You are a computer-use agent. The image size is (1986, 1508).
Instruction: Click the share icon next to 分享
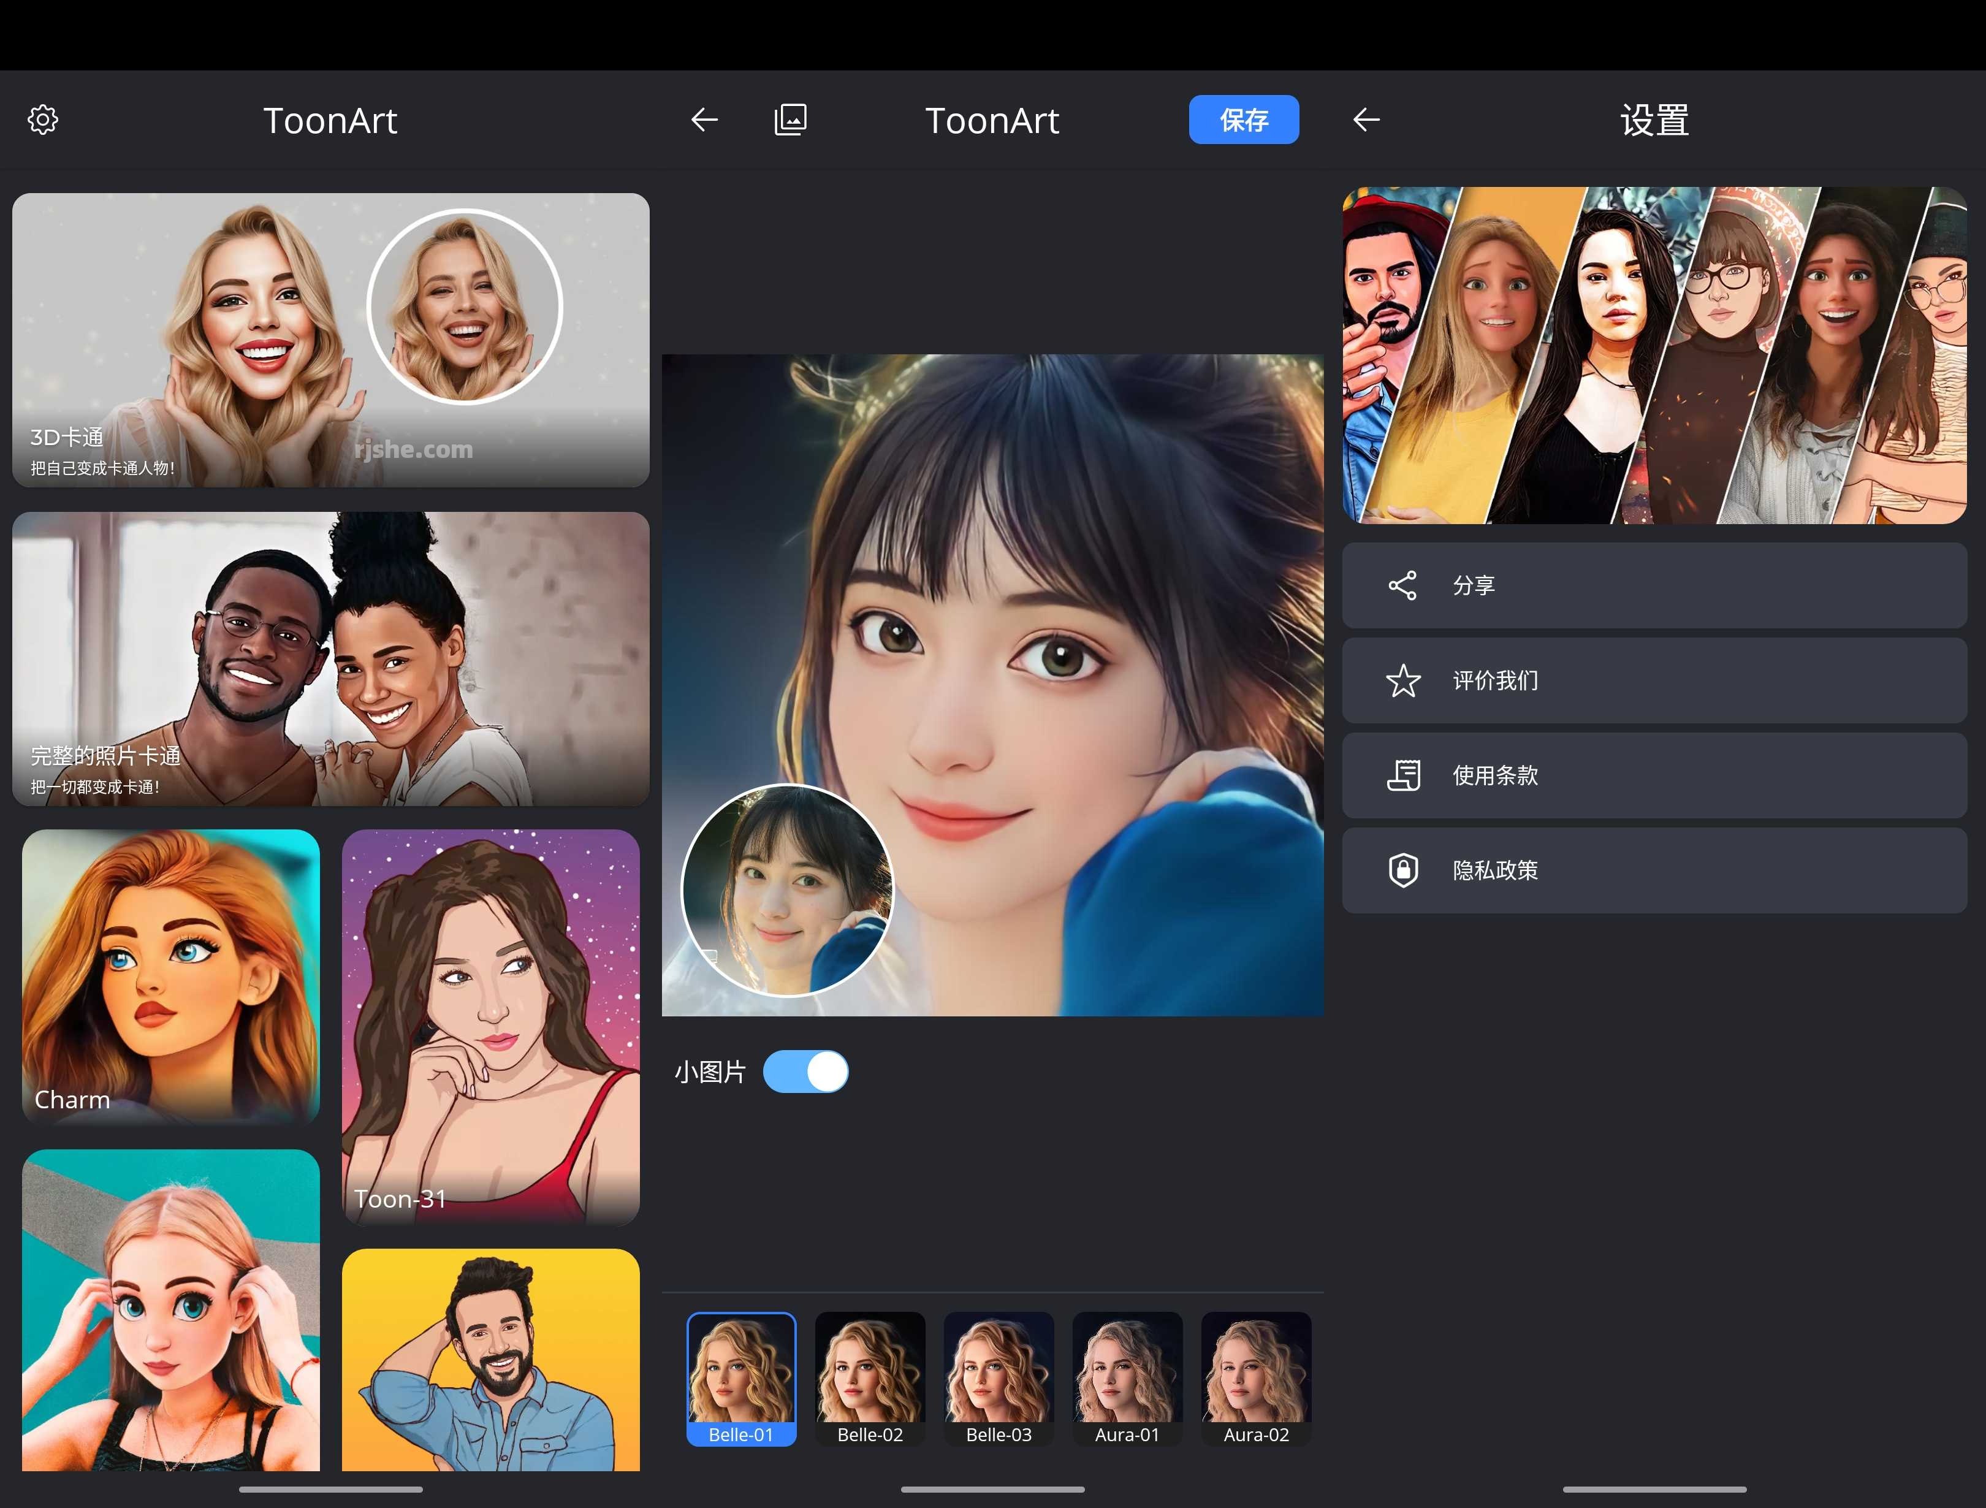[x=1403, y=585]
